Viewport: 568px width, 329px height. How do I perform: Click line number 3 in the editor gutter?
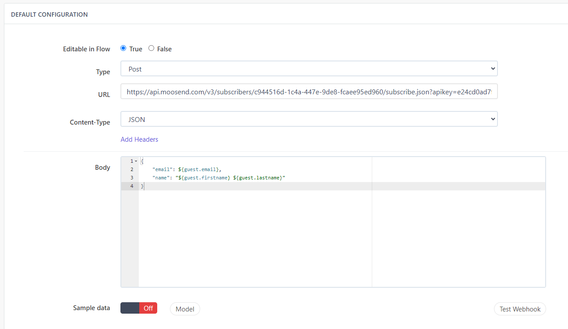tap(131, 178)
